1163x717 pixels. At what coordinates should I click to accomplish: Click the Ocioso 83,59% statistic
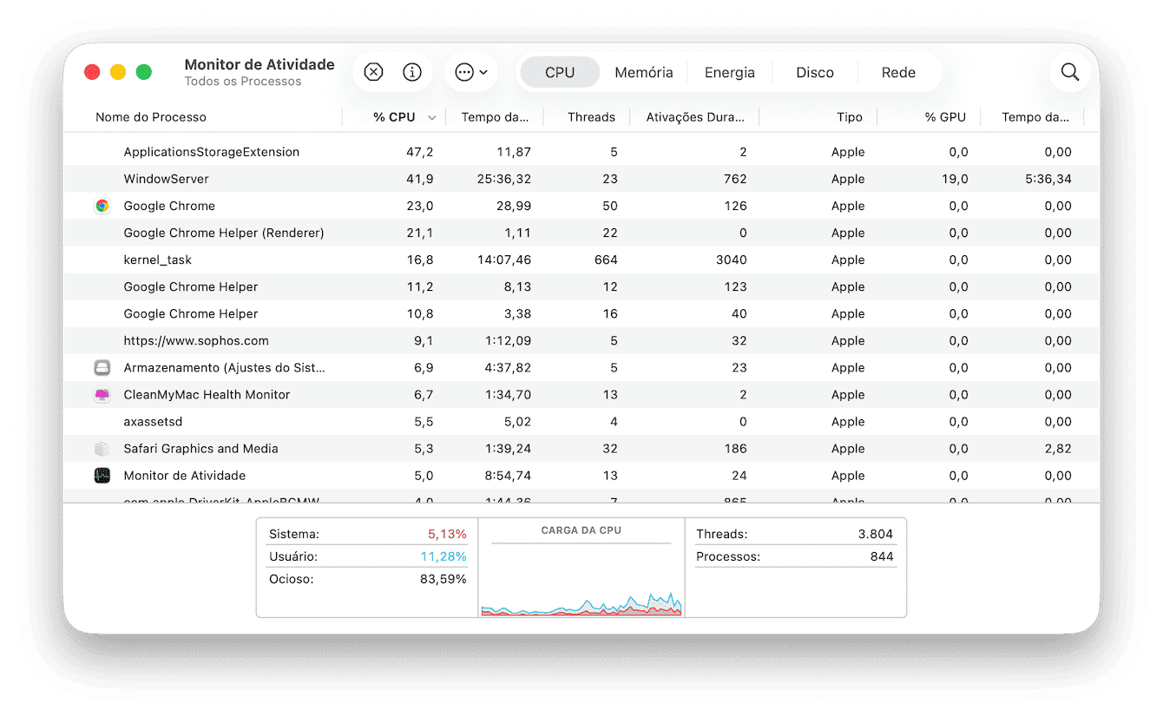point(368,579)
